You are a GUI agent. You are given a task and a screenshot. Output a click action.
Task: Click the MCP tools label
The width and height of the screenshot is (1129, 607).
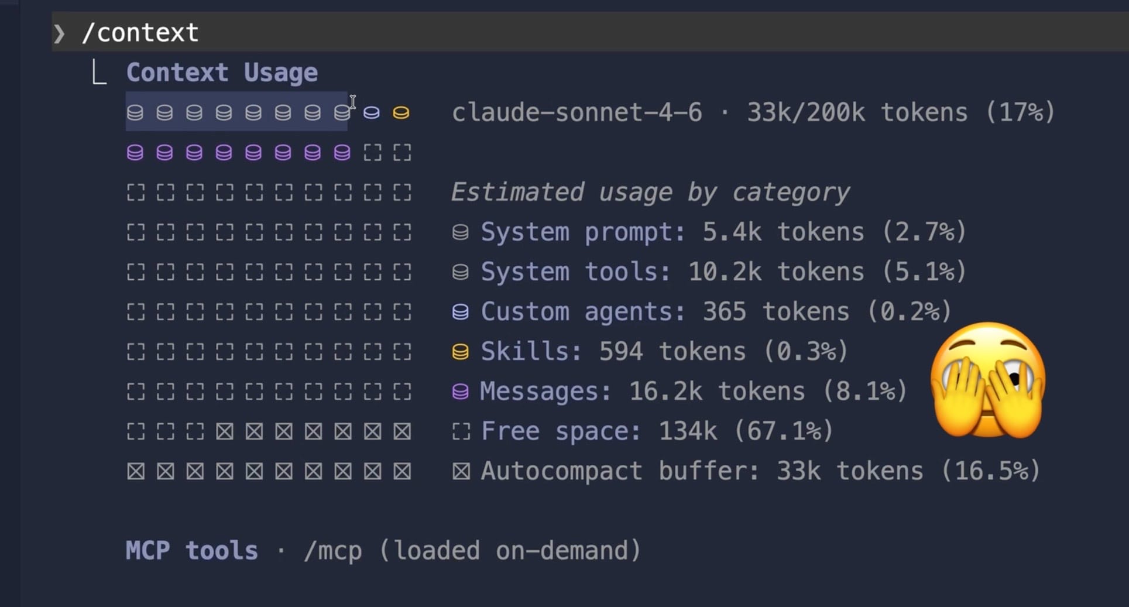pos(191,551)
